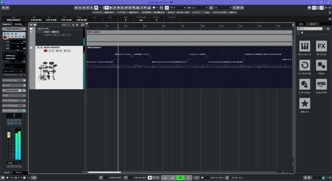The image size is (332, 181).
Task: Open the Loops & Samples tile
Action: click(305, 65)
